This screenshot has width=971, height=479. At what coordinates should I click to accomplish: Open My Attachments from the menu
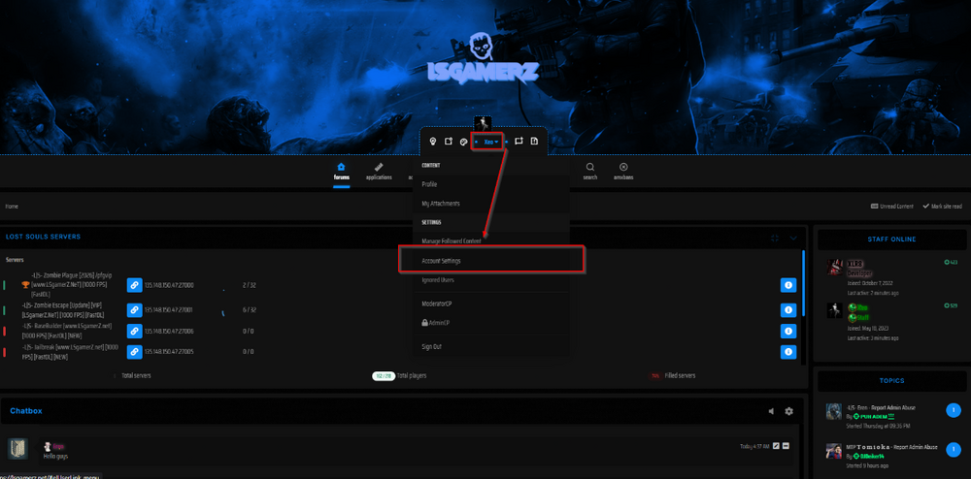(x=441, y=204)
